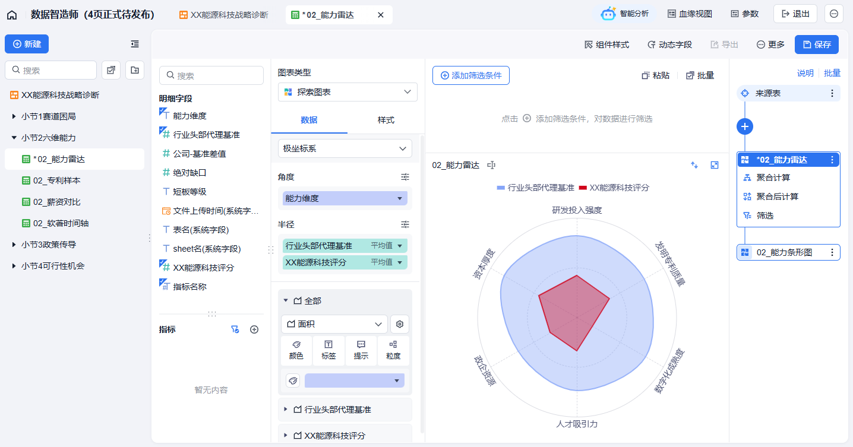The width and height of the screenshot is (853, 447).
Task: Expand the 小节3政策传导 tree node
Action: tap(14, 245)
